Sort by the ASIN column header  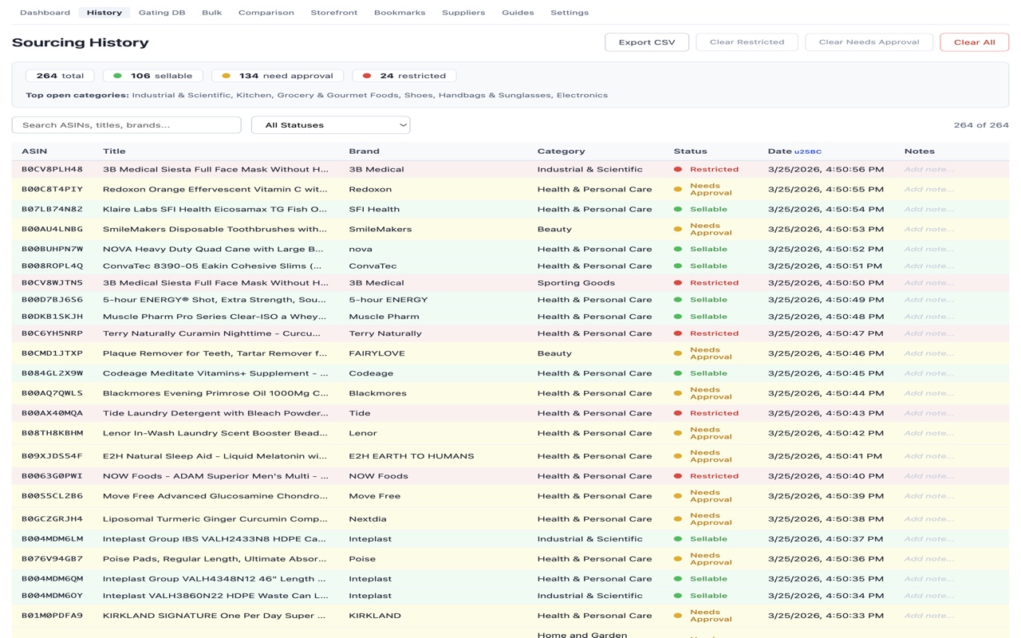[x=34, y=151]
